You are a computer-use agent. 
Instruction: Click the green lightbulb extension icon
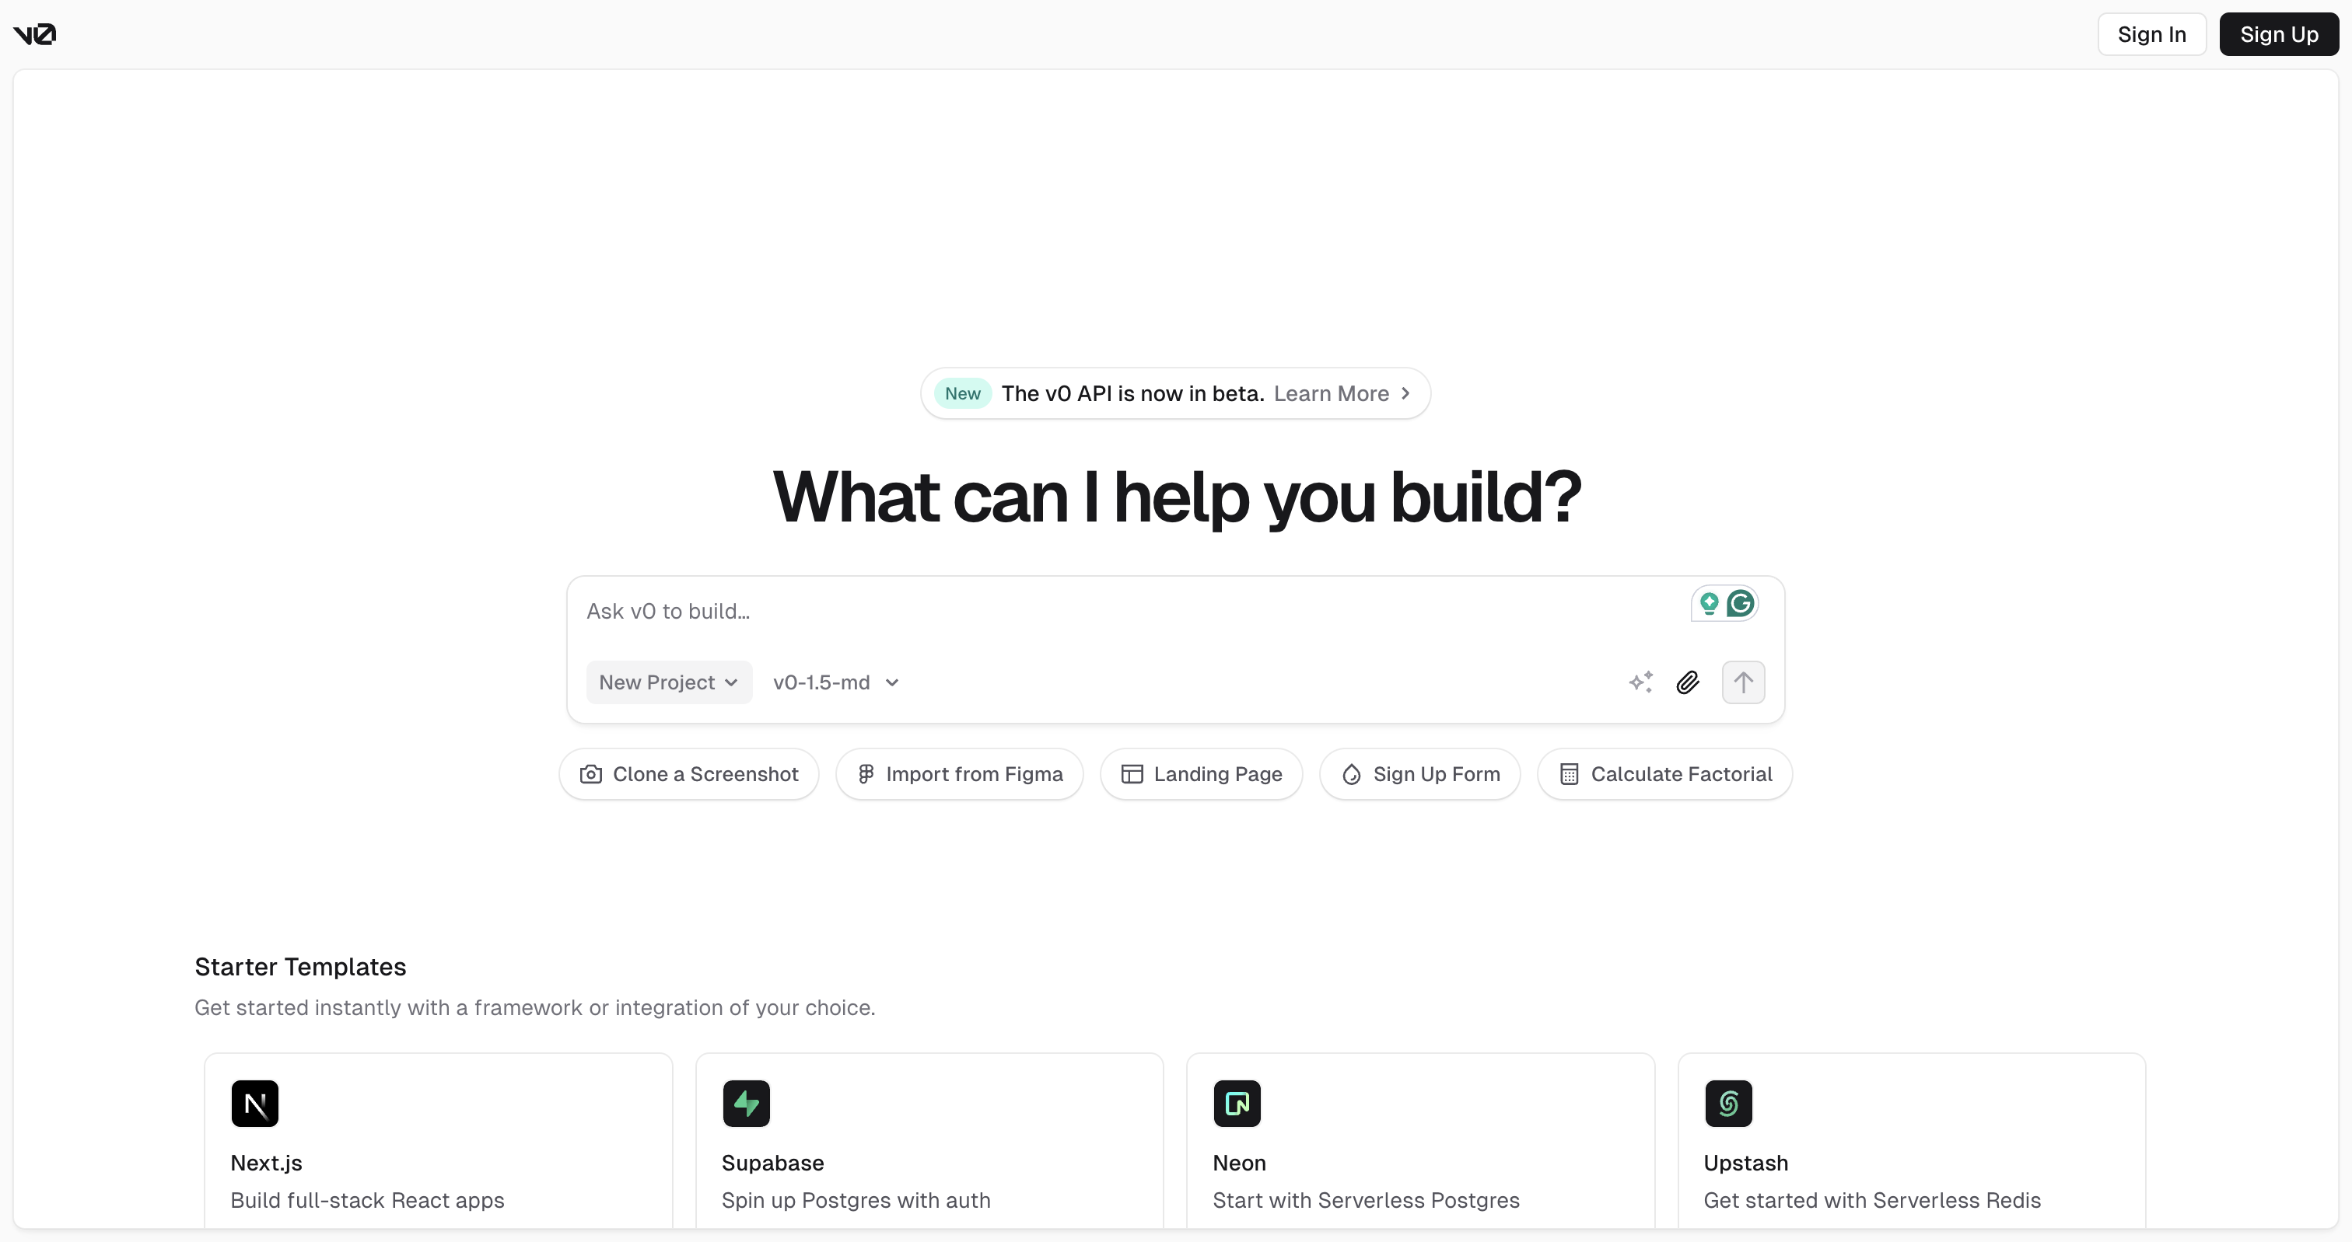[1710, 603]
